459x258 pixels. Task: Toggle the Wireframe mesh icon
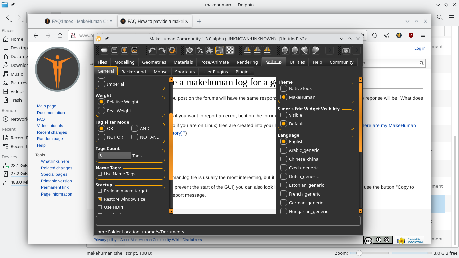[x=200, y=50]
